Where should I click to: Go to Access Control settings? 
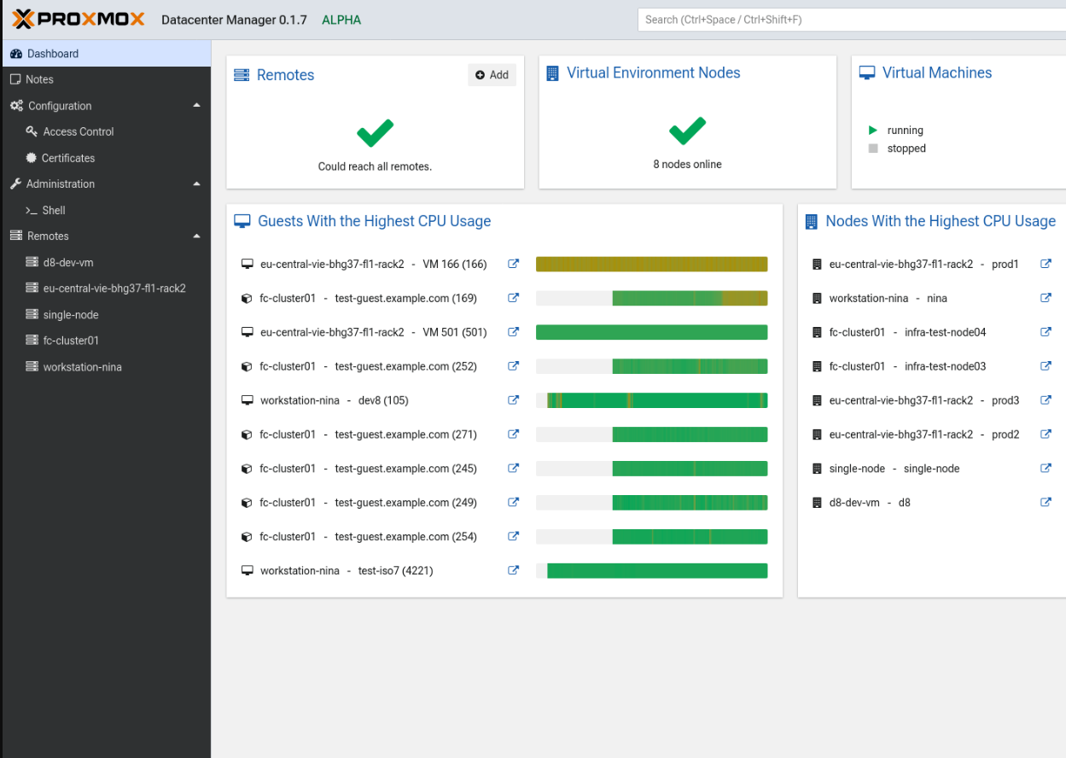pyautogui.click(x=78, y=131)
